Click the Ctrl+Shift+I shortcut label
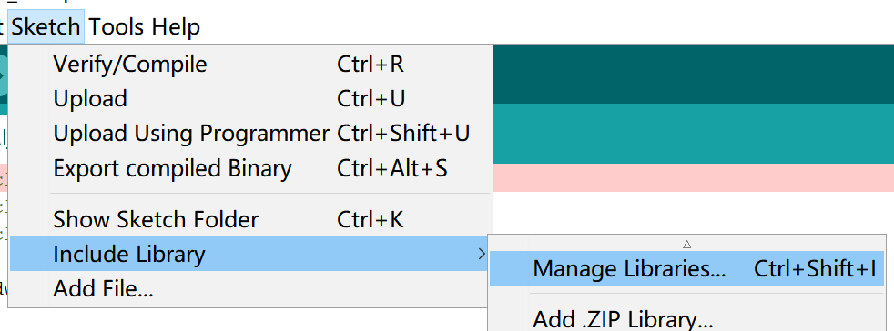Screen dimensions: 894x331 (815, 269)
